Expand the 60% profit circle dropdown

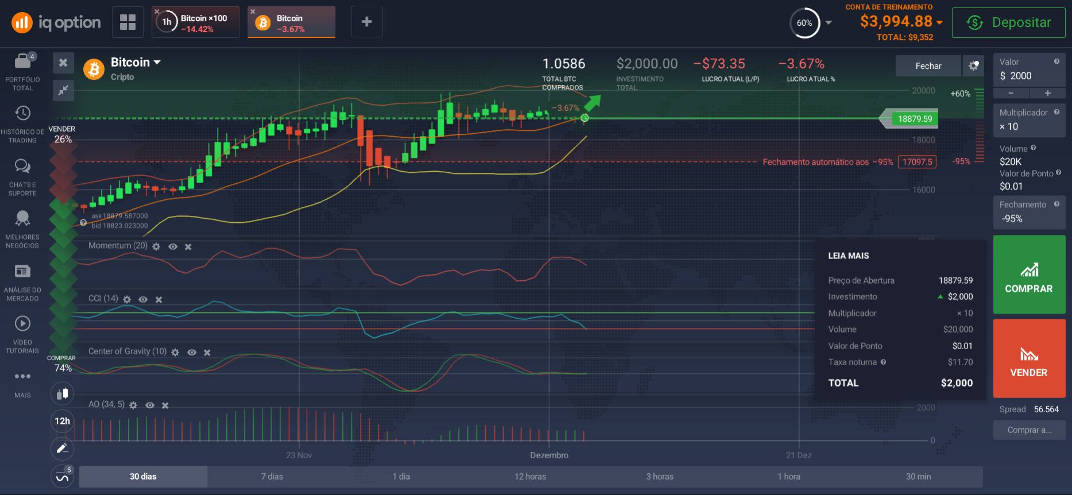[829, 23]
